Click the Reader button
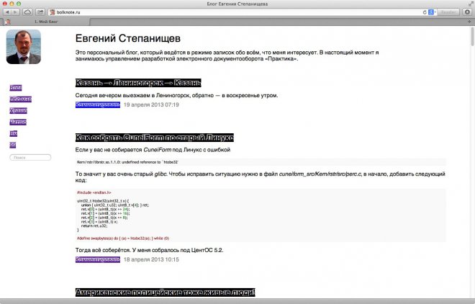The height and width of the screenshot is (304, 475). [448, 12]
